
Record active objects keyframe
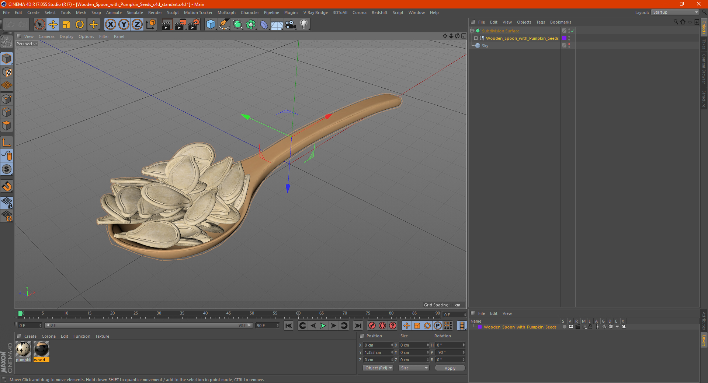pos(372,326)
